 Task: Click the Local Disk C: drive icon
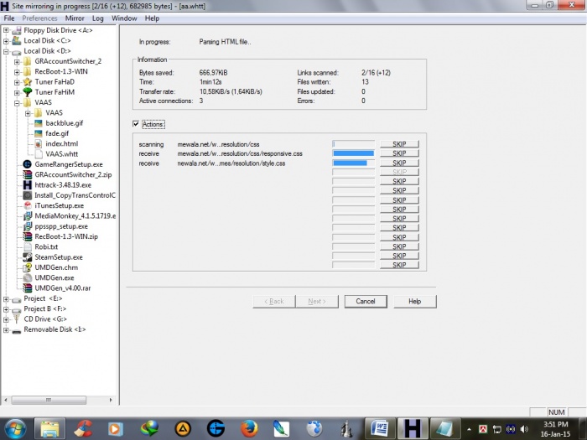click(17, 41)
